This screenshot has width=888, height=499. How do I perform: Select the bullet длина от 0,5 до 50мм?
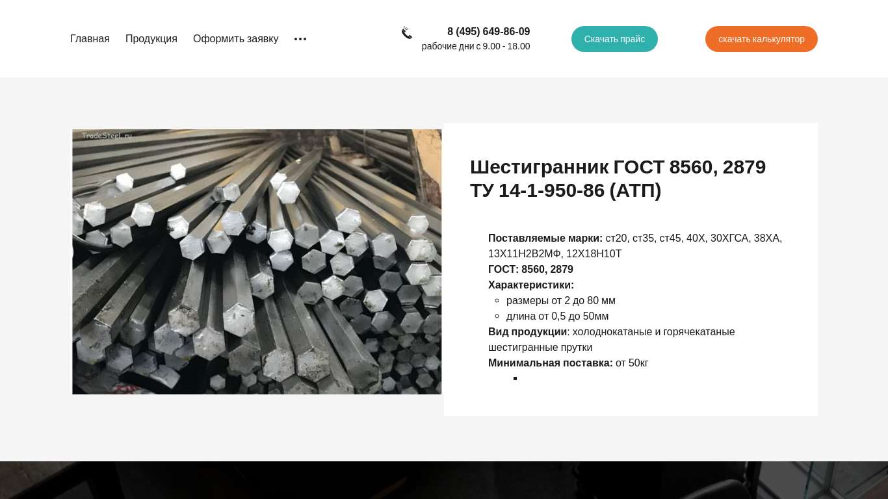pyautogui.click(x=557, y=316)
